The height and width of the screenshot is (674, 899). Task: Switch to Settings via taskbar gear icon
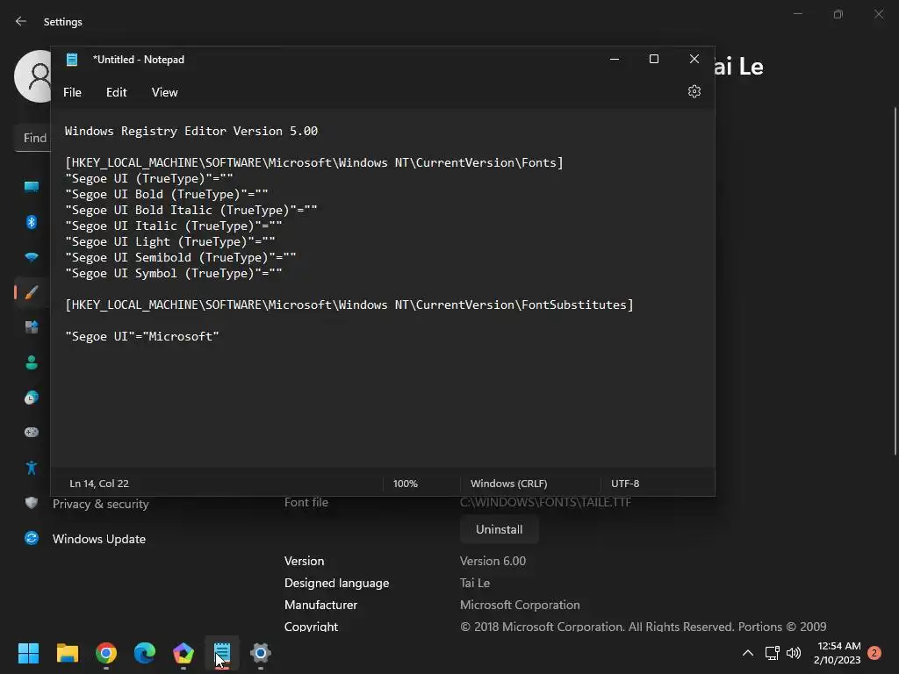(260, 653)
